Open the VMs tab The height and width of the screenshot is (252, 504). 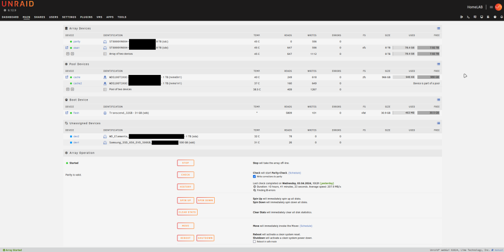point(99,17)
